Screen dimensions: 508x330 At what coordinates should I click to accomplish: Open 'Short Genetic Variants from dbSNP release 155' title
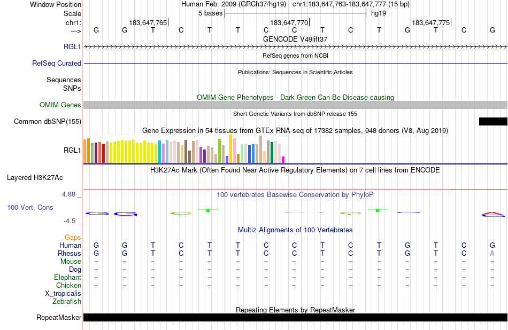click(295, 114)
